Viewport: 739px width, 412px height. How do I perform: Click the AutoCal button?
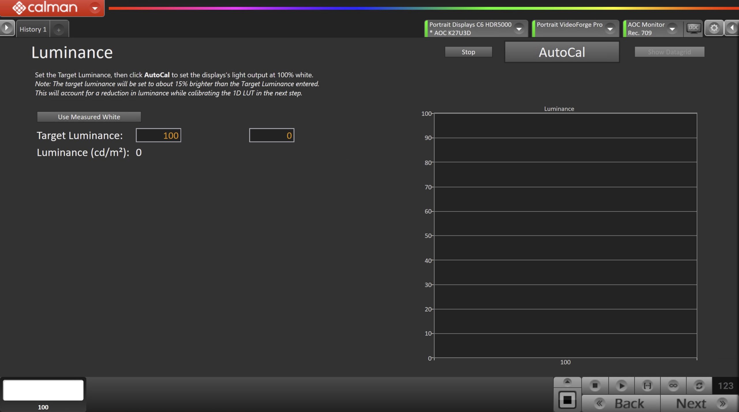562,52
